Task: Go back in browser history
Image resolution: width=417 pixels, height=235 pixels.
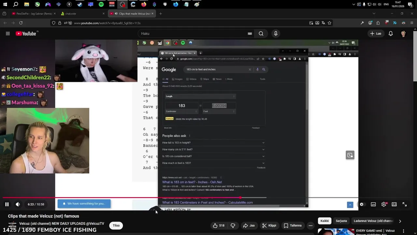Action: (5, 23)
